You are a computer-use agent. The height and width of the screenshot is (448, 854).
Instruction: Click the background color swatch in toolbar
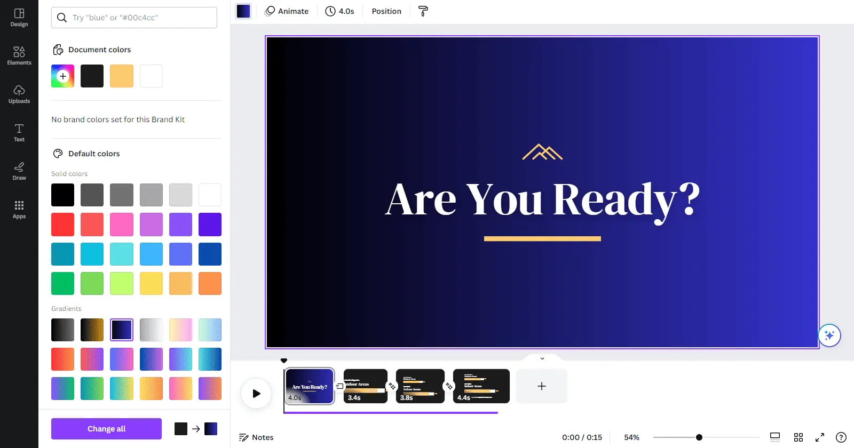click(243, 11)
